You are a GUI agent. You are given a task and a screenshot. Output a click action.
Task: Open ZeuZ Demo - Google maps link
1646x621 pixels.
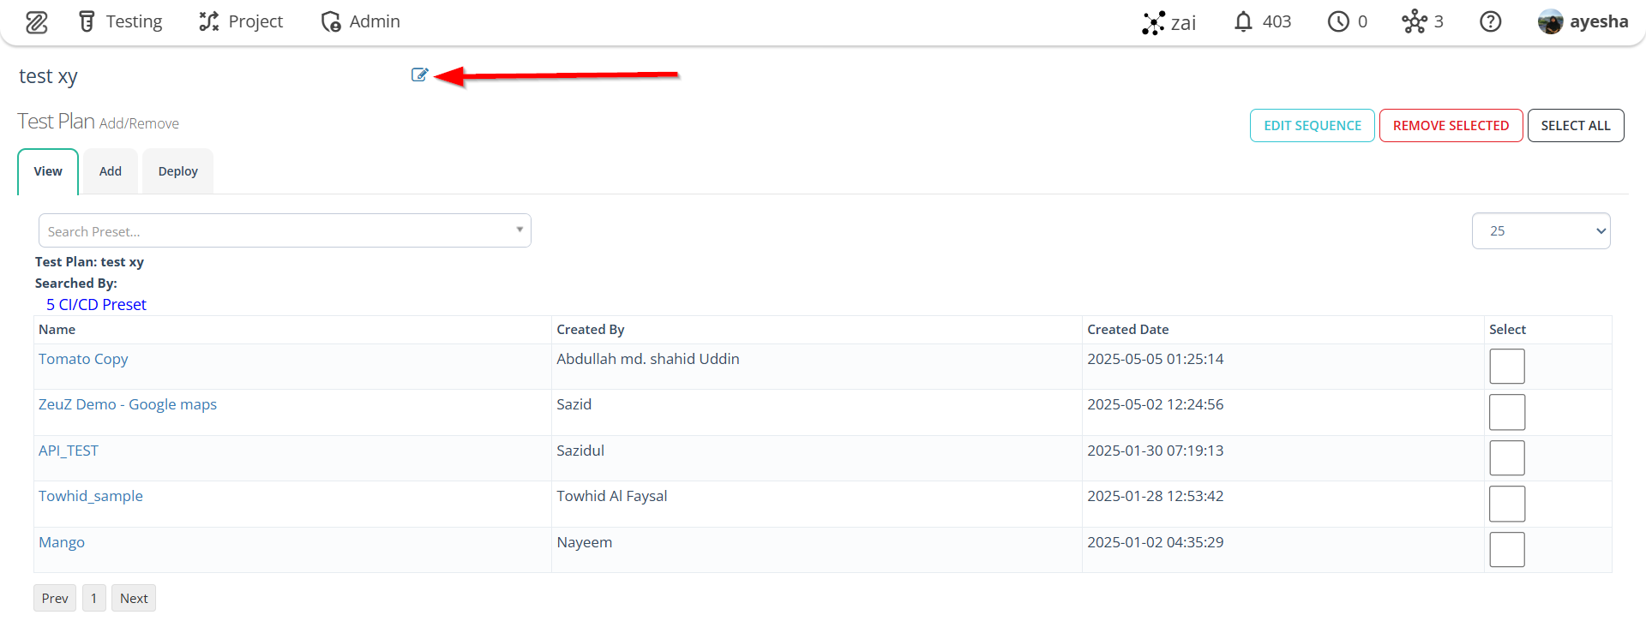pos(128,404)
